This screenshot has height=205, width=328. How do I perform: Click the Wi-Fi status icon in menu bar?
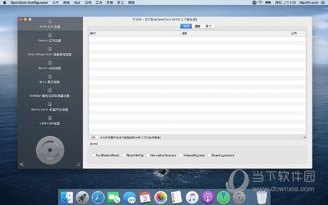(260, 3)
